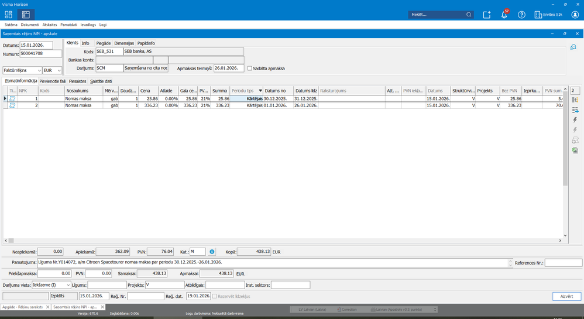
Task: Click the rows export arrow icon
Action: (x=575, y=110)
